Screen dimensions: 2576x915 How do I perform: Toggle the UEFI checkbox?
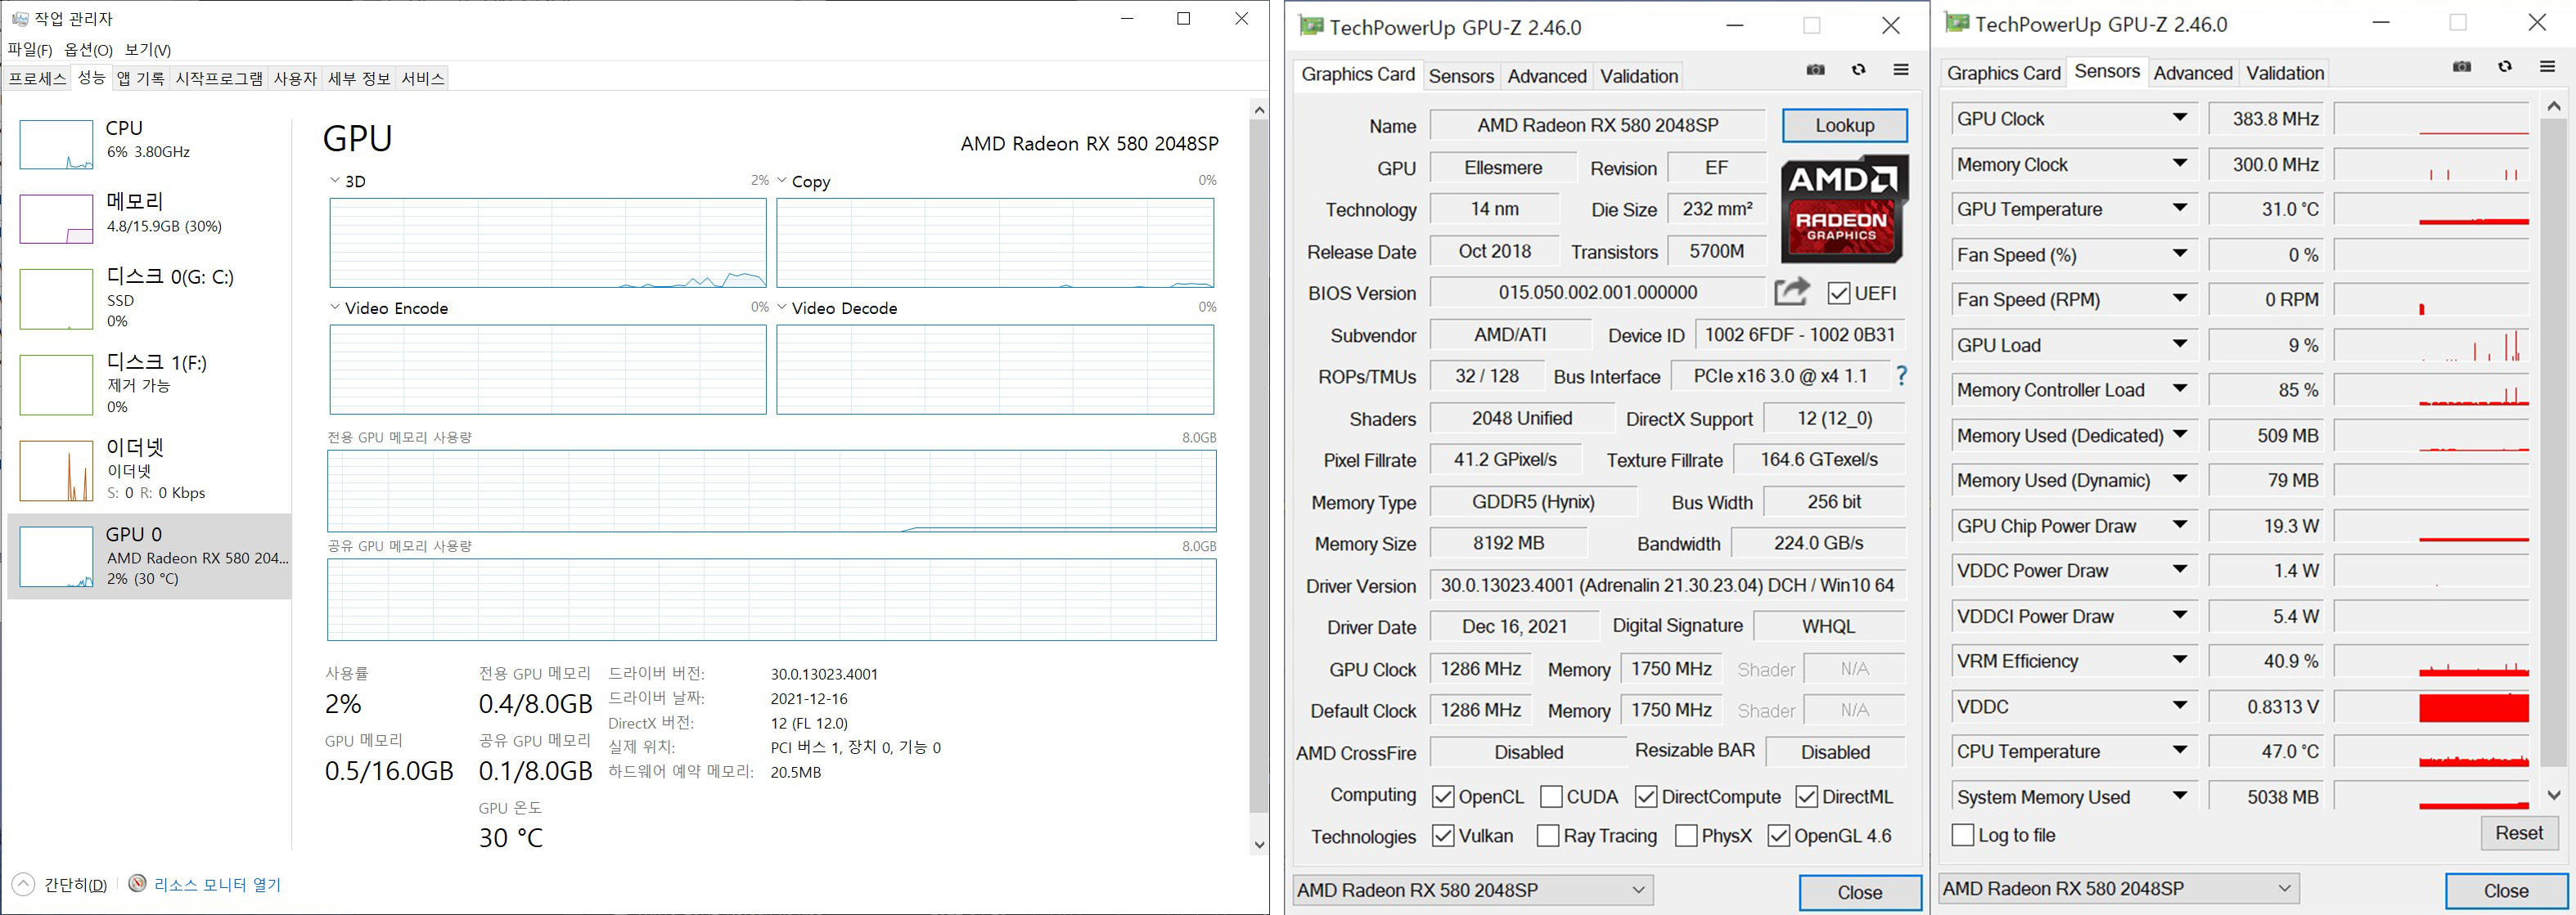point(1838,293)
